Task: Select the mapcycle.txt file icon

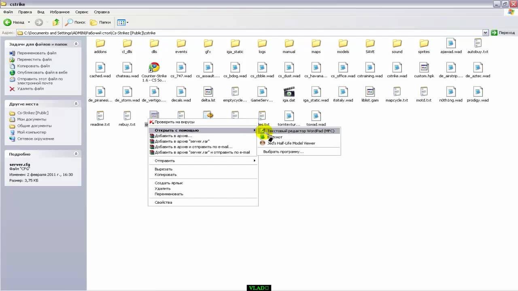Action: [397, 92]
